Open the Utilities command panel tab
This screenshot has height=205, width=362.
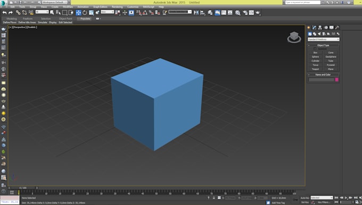(337, 28)
